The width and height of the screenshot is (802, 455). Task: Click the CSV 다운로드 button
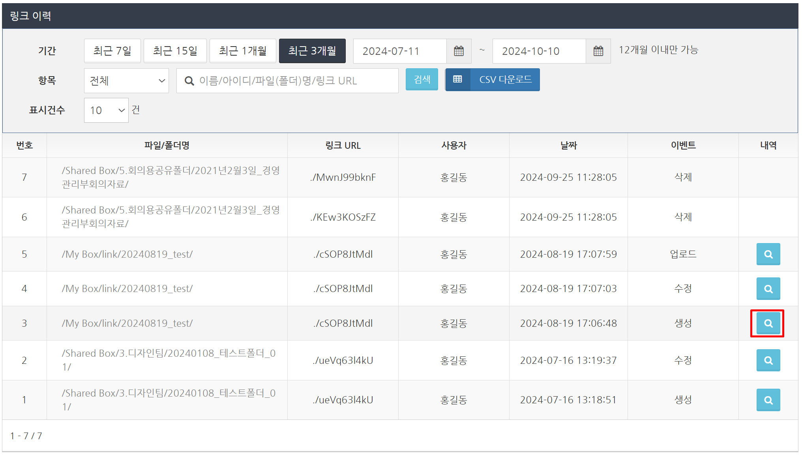tap(505, 80)
